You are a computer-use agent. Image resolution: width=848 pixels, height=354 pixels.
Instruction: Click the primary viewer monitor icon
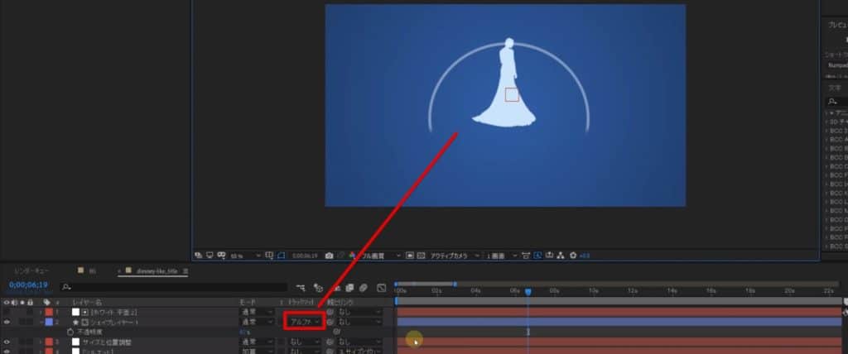(x=210, y=255)
